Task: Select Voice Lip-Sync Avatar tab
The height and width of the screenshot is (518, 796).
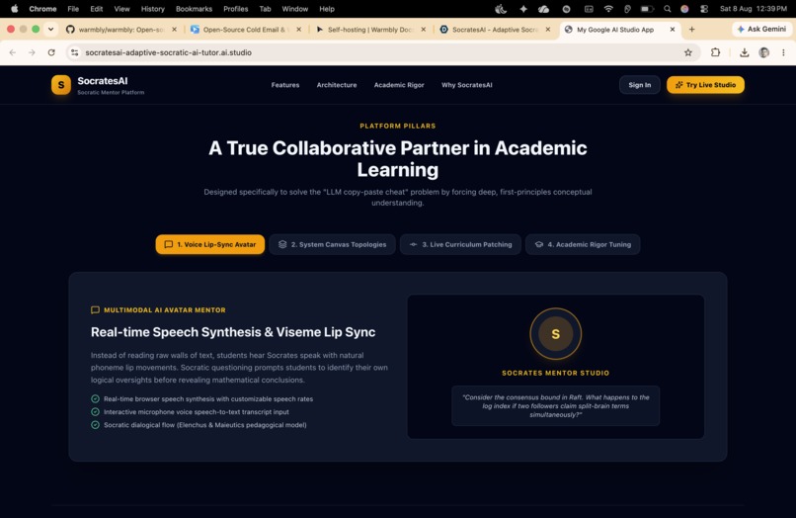Action: (x=210, y=244)
